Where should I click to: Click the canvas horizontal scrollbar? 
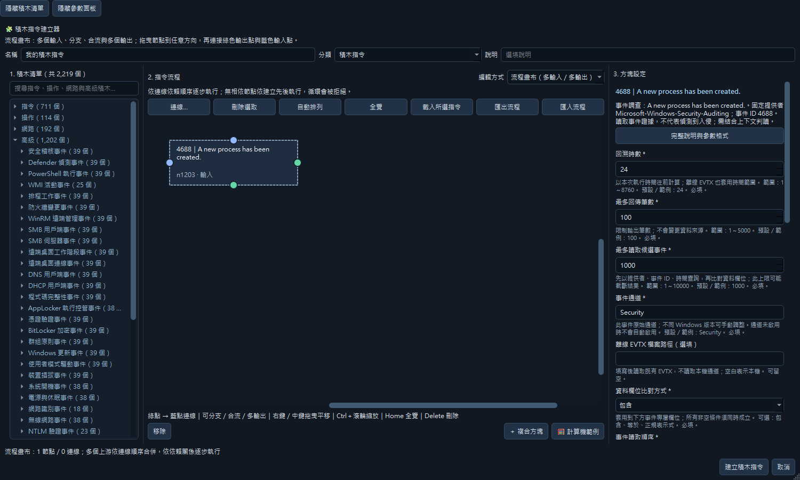tap(443, 405)
